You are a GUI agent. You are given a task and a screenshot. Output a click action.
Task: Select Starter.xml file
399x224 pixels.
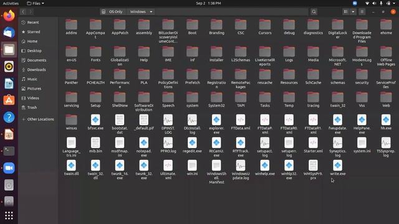pos(313,145)
